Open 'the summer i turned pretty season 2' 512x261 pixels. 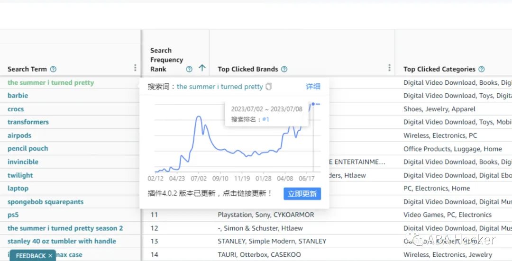pos(65,228)
